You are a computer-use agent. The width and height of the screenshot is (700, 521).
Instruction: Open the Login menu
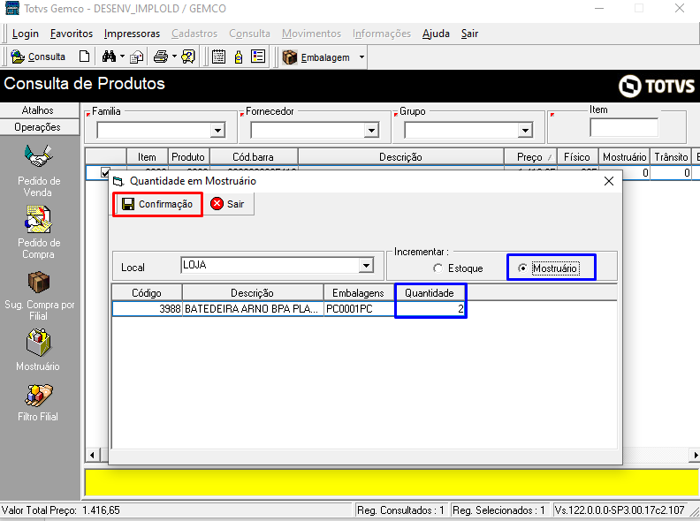(x=25, y=34)
